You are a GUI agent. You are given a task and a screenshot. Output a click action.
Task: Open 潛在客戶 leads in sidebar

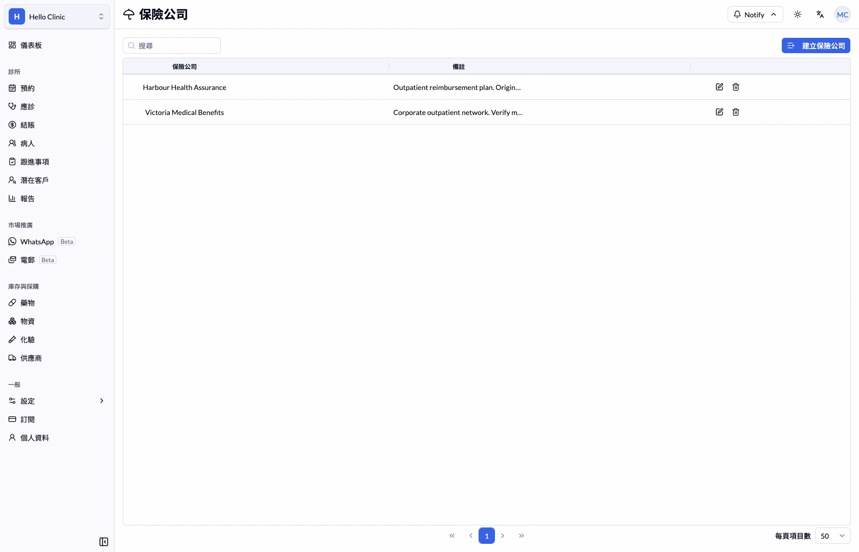[x=57, y=180]
